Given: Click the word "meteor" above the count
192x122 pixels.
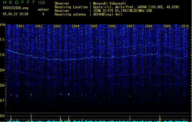Looking at the screenshot, I should point(43,9).
